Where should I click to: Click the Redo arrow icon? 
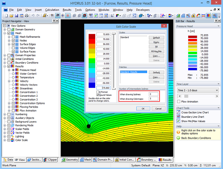(x=38, y=16)
